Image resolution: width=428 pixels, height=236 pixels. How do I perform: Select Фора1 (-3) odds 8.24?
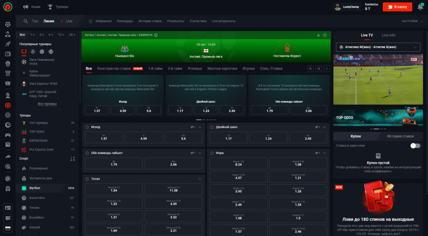[238, 163]
